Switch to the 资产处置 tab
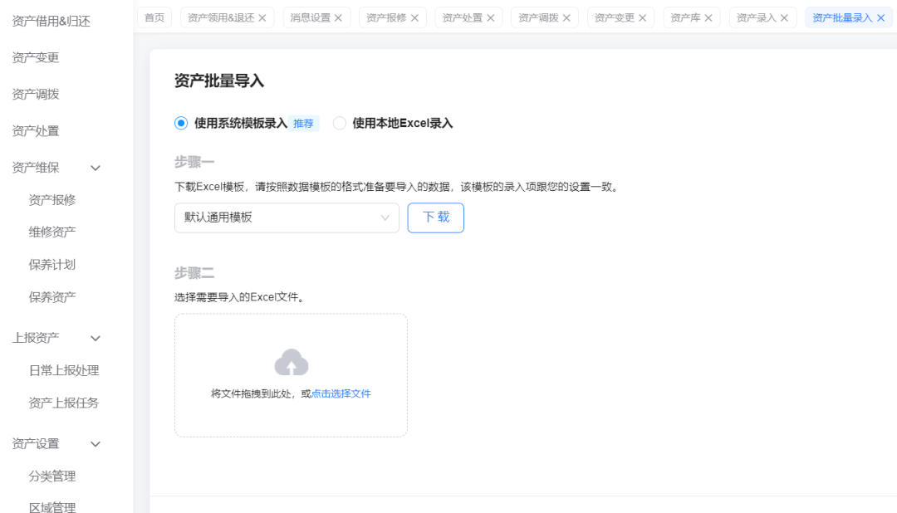This screenshot has height=513, width=897. click(461, 17)
